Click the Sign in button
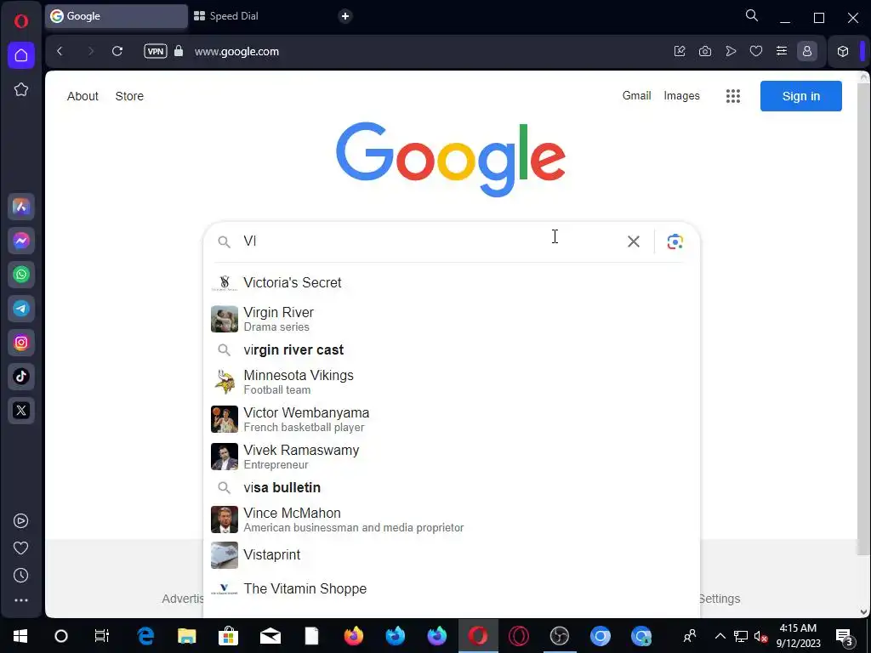This screenshot has height=653, width=871. pos(800,96)
